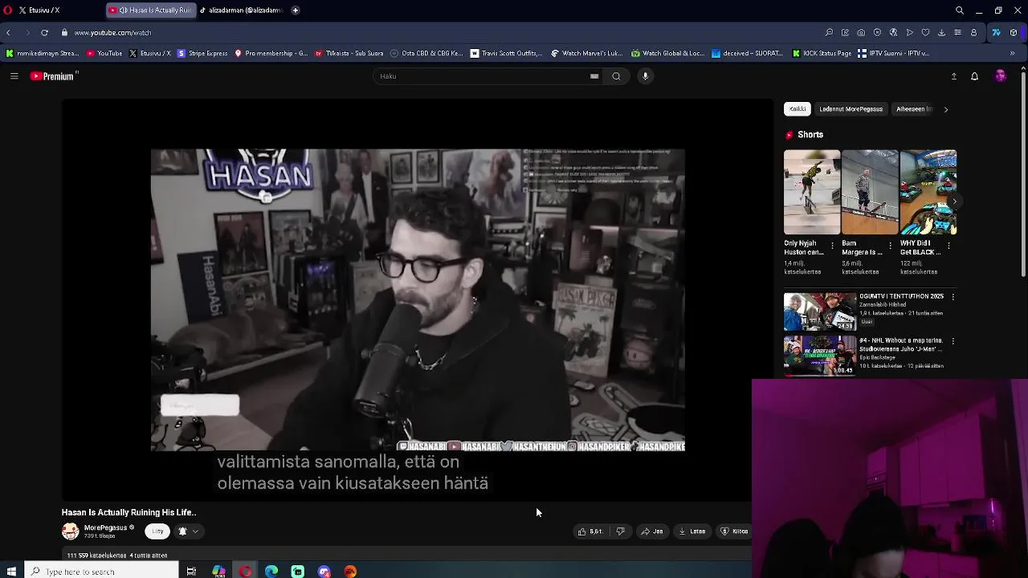Open options for Only Nyjah Huston short
The width and height of the screenshot is (1028, 578).
coord(832,246)
